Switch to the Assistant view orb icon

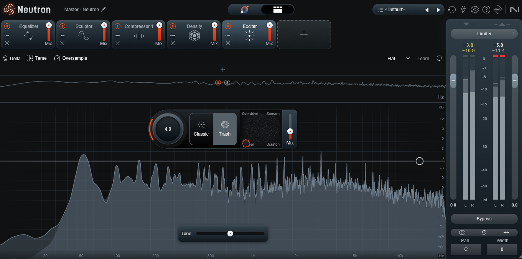coord(244,10)
